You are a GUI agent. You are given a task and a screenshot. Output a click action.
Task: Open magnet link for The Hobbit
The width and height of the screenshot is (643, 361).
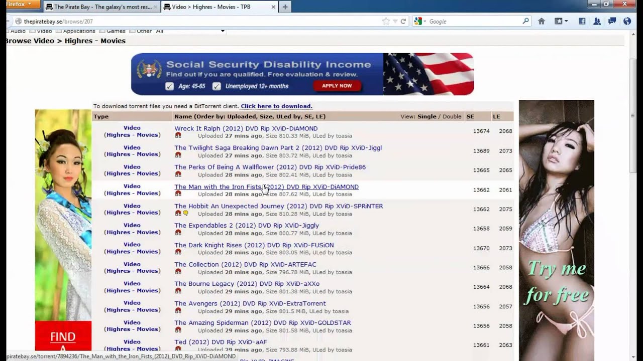pos(178,214)
